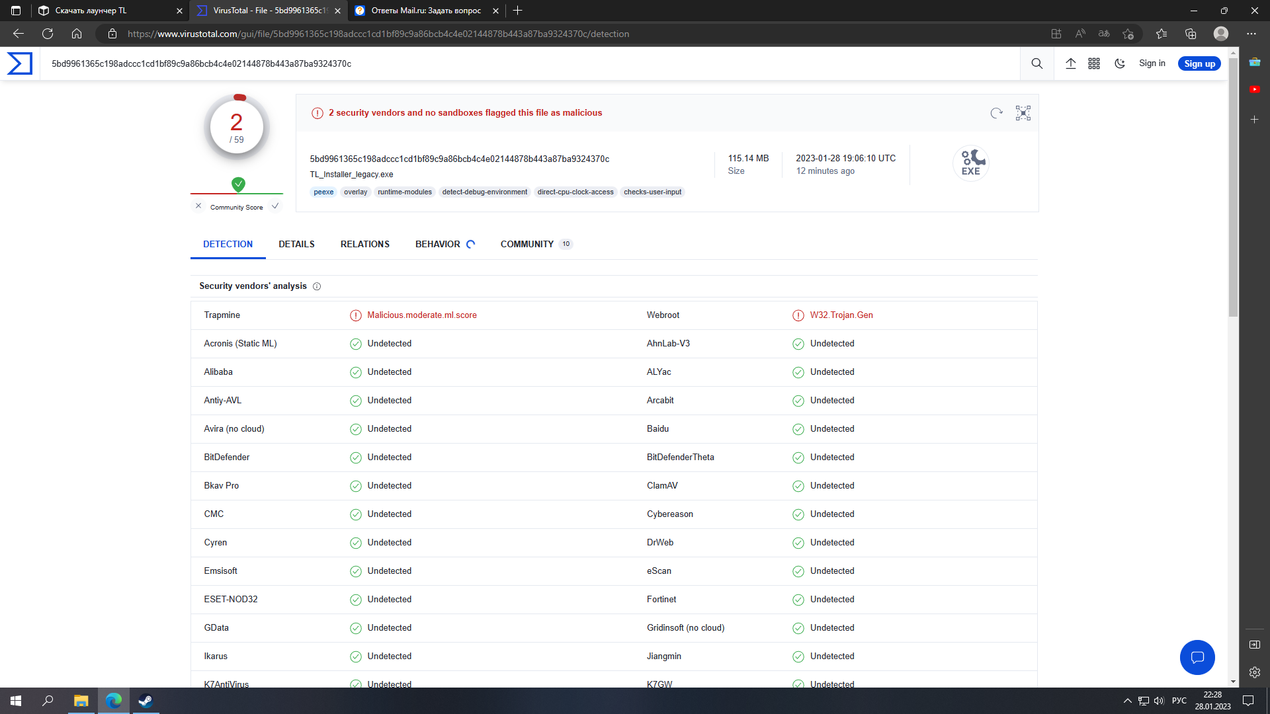This screenshot has width=1270, height=714.
Task: Click the checks-user-input tag
Action: click(x=652, y=192)
